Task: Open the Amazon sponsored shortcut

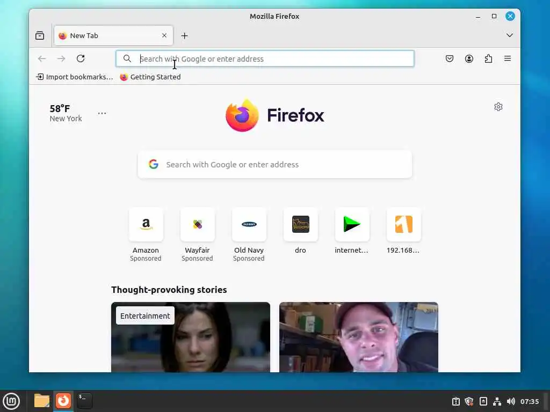Action: 146,235
